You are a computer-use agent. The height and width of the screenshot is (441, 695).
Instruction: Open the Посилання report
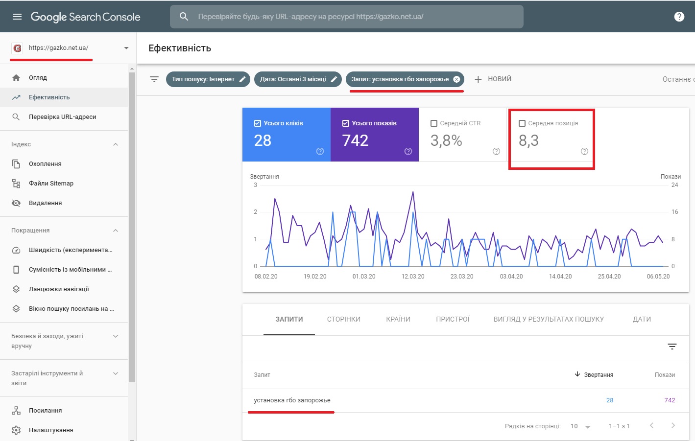64,411
